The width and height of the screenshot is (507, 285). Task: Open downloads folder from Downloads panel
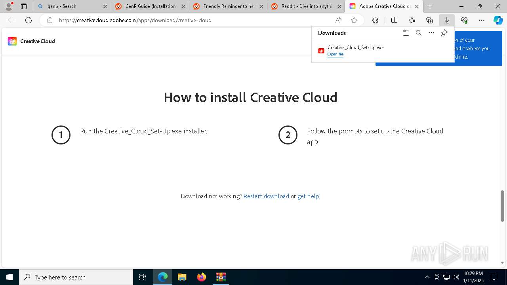tap(406, 33)
